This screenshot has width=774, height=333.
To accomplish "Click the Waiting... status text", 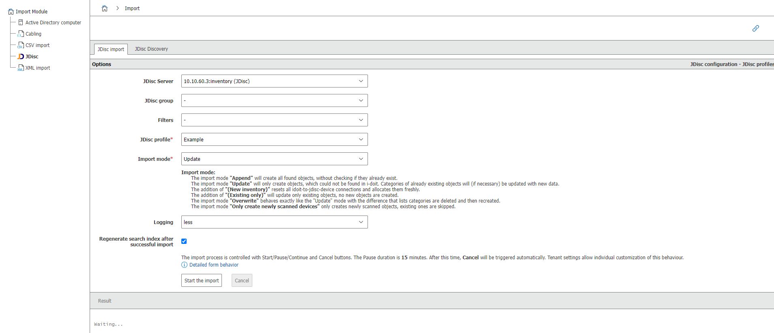I will [x=108, y=324].
